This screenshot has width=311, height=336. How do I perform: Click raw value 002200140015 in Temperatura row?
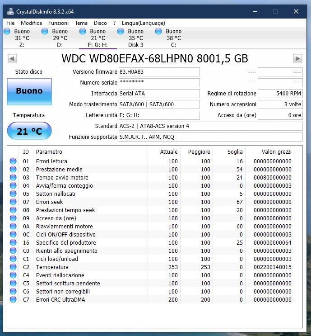[273, 267]
